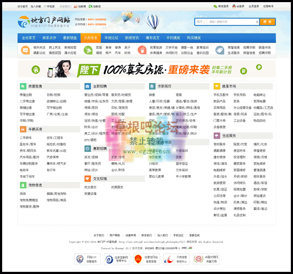The image size is (293, 274).
Task: Click the 100%真实房源 banner advertisement
Action: click(x=146, y=69)
